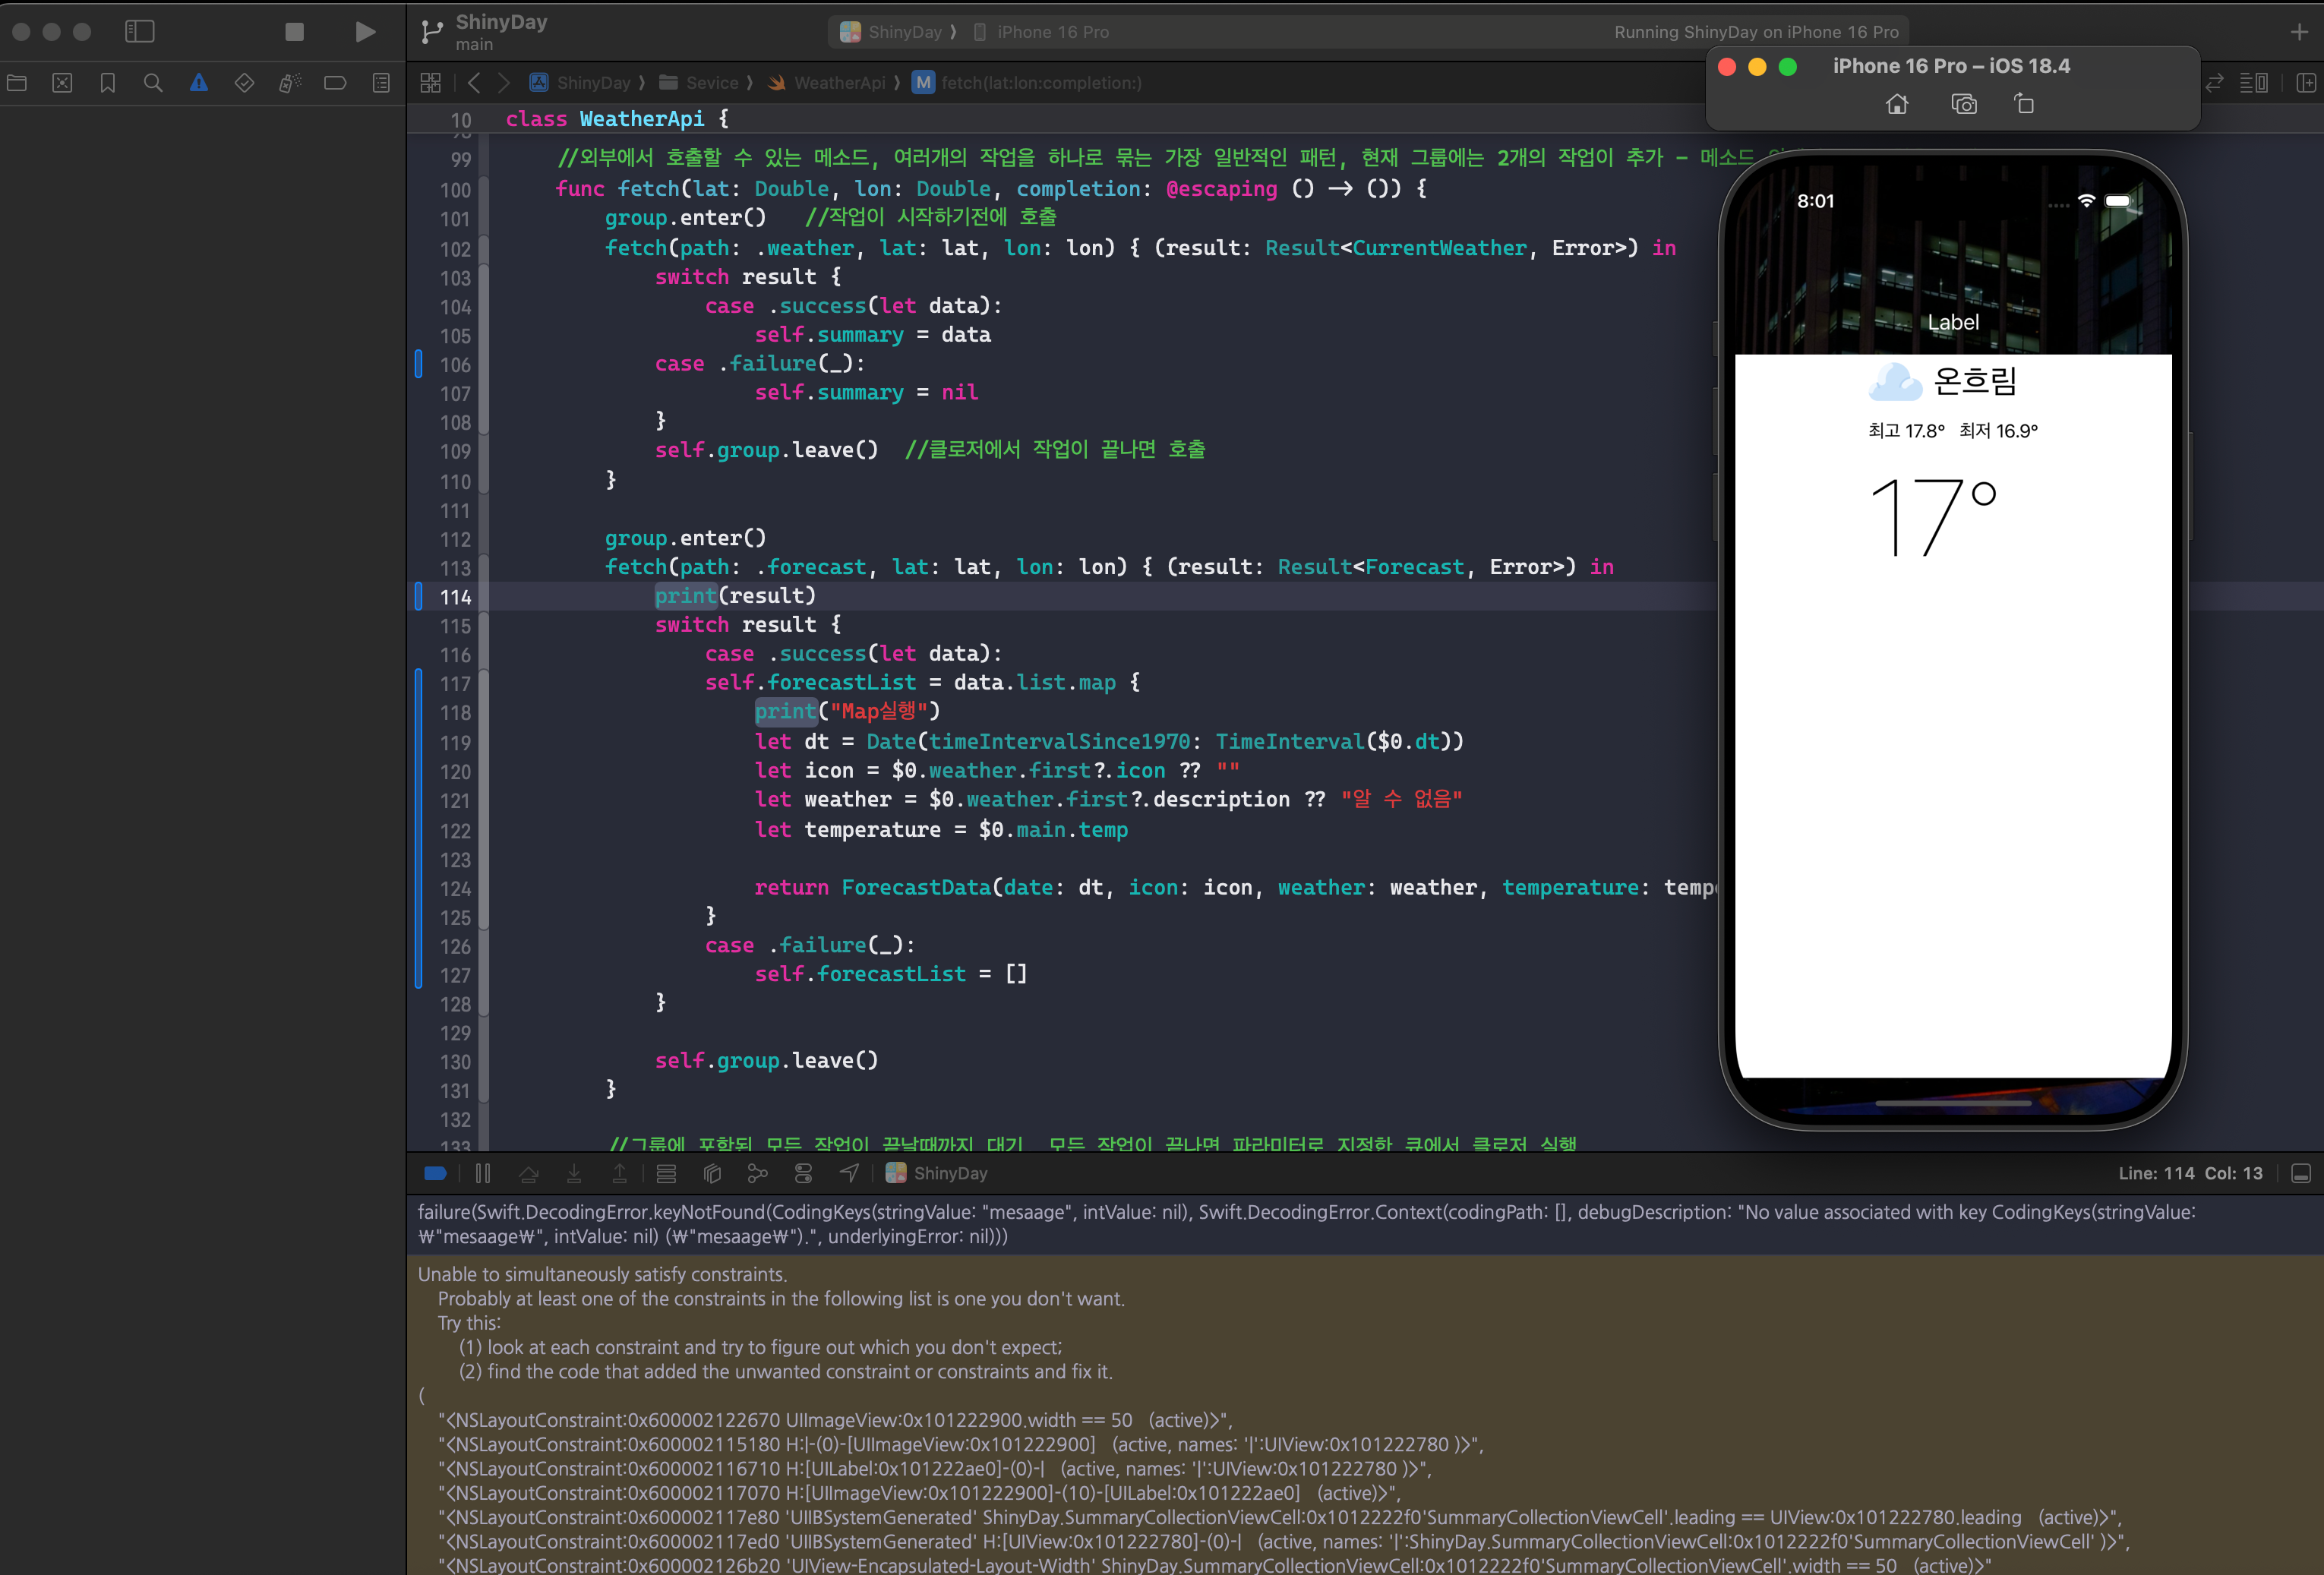This screenshot has width=2324, height=1575.
Task: Open the Source Control navigator icon
Action: point(62,83)
